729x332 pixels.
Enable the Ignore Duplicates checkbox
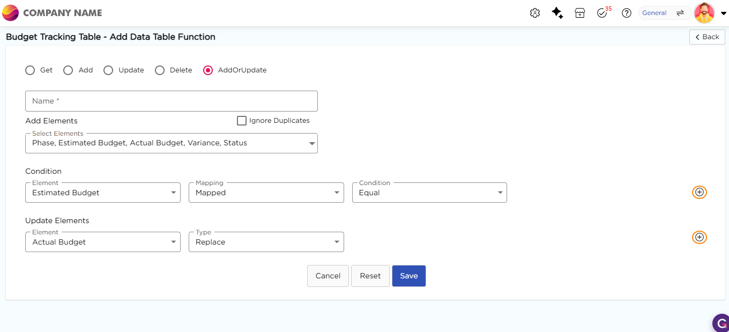point(242,121)
